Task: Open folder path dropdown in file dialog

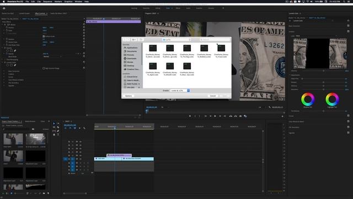Action: point(176,40)
